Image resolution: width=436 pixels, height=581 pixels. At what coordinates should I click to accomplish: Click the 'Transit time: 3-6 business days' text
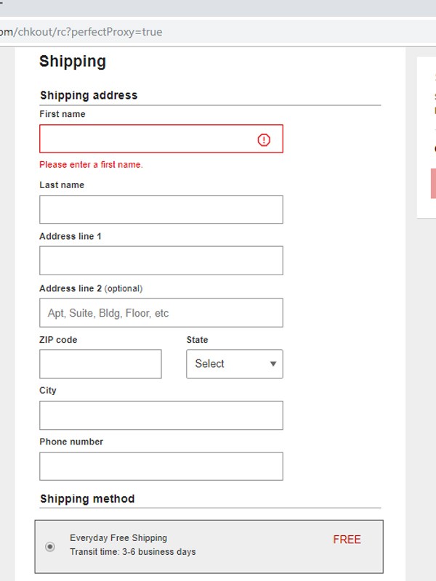click(x=132, y=552)
